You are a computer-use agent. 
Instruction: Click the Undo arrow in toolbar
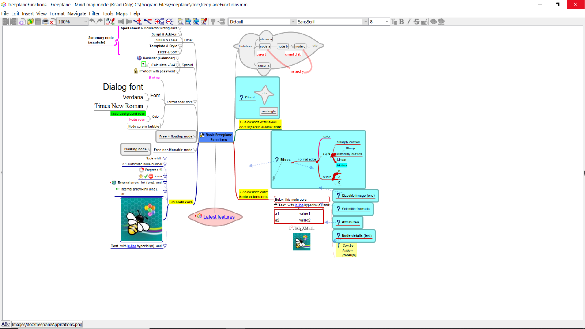click(92, 22)
